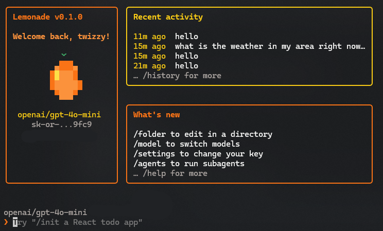This screenshot has width=383, height=231.
Task: Open the weather question history entry
Action: 249,46
